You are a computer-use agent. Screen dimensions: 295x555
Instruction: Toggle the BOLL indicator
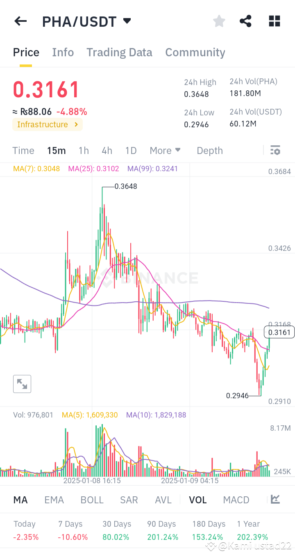coord(92,500)
